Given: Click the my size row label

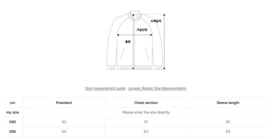Looking at the screenshot, I should 12,112.
